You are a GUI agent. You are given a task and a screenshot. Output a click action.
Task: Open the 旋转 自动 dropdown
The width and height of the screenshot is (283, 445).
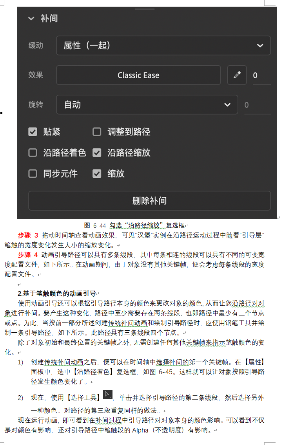pos(147,105)
